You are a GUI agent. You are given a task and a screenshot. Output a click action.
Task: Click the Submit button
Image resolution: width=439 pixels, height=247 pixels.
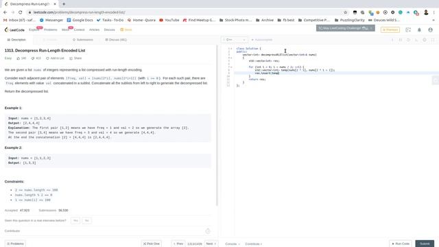[x=425, y=244]
